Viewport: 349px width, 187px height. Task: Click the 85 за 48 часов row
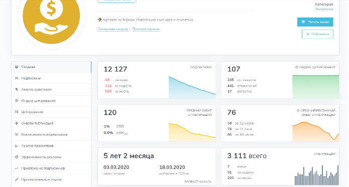[x=241, y=134]
